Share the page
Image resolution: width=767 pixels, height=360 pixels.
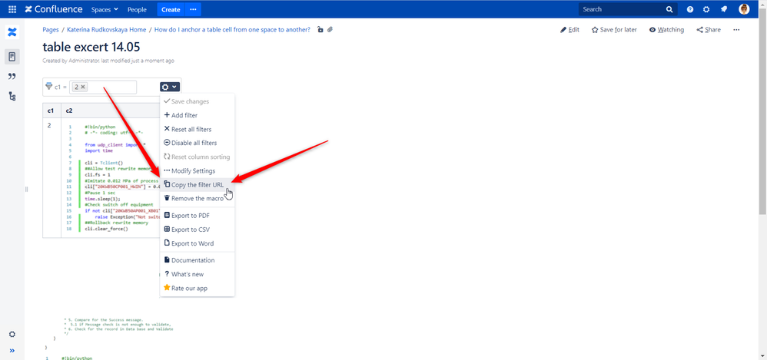[x=709, y=30]
